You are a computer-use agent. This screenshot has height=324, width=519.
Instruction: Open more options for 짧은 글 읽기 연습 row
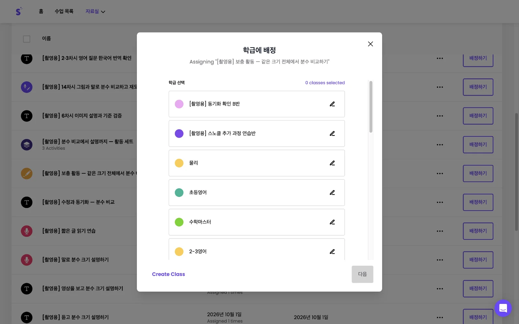(x=440, y=231)
